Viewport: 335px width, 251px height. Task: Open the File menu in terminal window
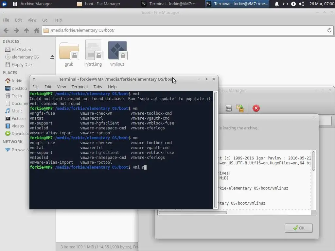35,87
